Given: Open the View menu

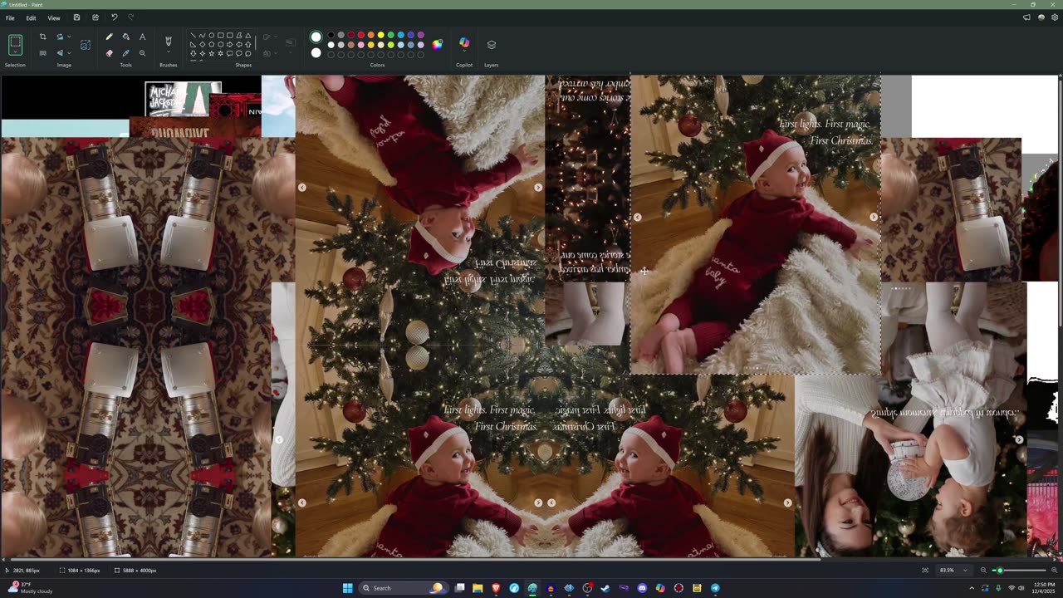Looking at the screenshot, I should 54,17.
